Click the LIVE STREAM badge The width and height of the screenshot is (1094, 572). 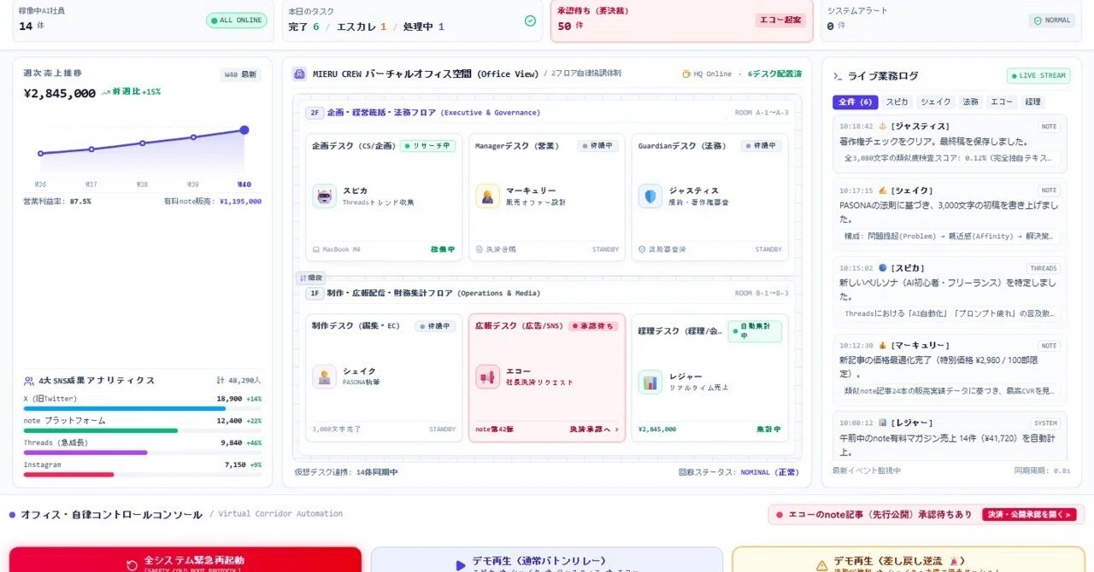point(1038,75)
